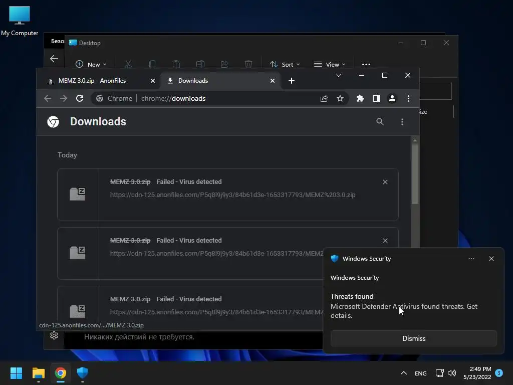The height and width of the screenshot is (385, 513).
Task: Open the See more ellipsis in Explorer
Action: click(x=366, y=64)
